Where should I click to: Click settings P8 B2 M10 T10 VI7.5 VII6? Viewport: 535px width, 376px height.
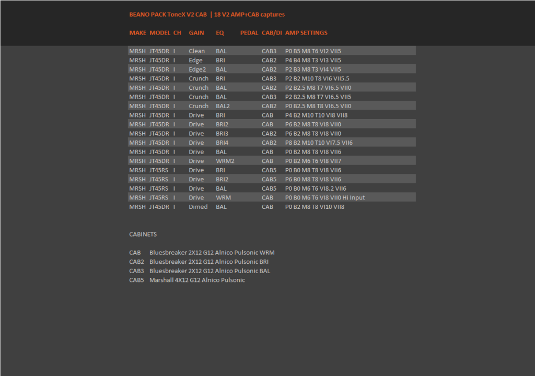click(319, 143)
